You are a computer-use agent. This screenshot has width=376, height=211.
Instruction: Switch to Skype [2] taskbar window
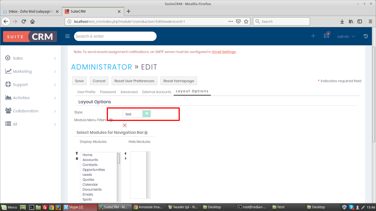pyautogui.click(x=80, y=207)
